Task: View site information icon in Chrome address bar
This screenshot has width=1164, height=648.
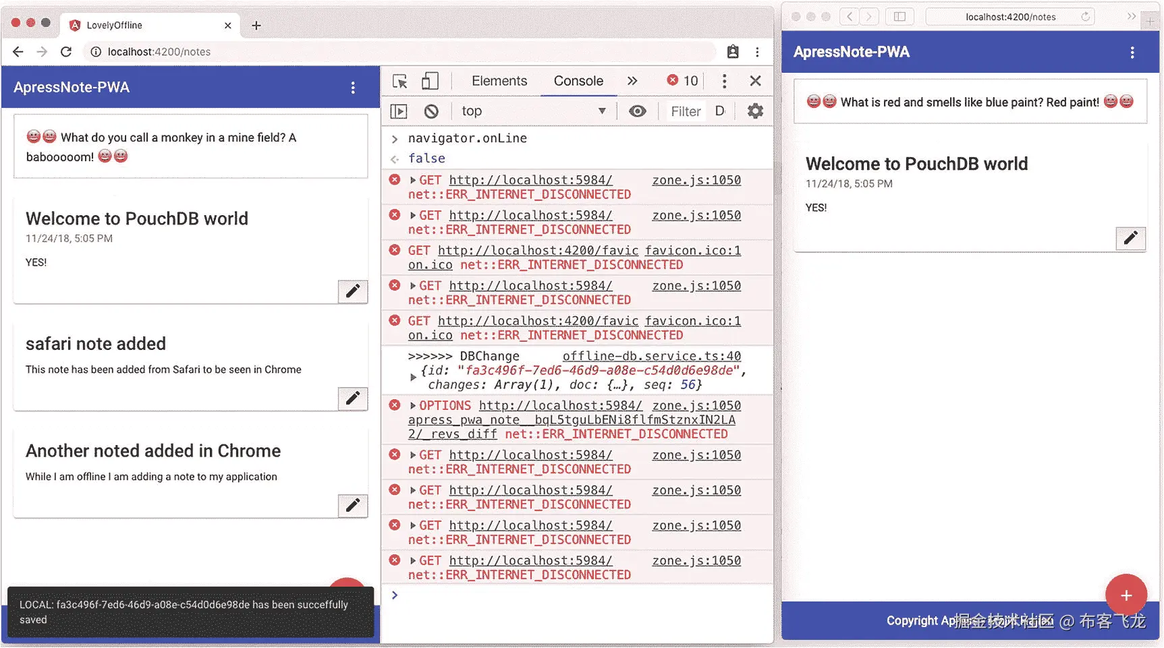Action: point(96,52)
